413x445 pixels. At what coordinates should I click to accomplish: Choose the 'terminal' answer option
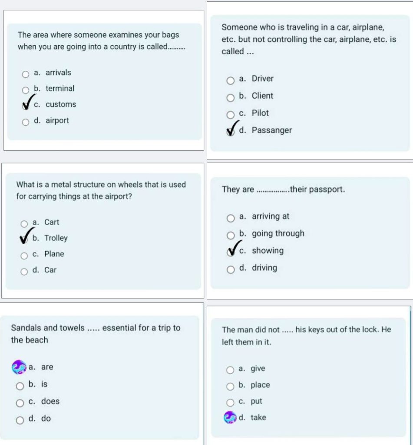point(26,90)
